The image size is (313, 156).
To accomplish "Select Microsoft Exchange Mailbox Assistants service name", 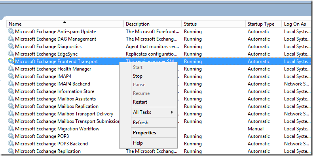I will tap(55, 99).
